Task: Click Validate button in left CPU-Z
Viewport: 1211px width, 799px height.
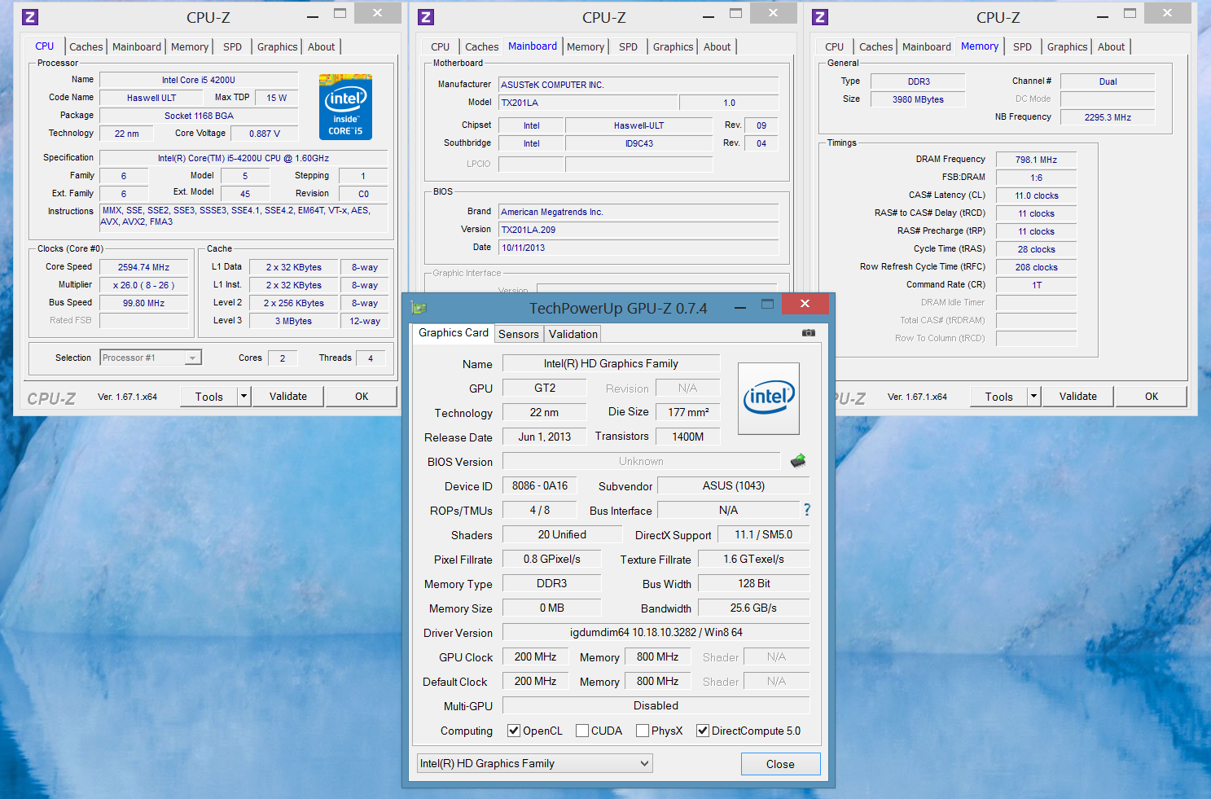Action: 288,396
